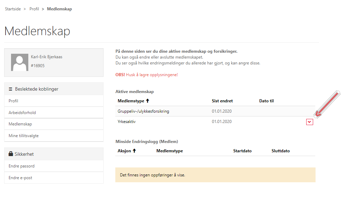The image size is (348, 205).
Task: Click Medlemstype header in the Endringslogg table
Action: tap(170, 151)
